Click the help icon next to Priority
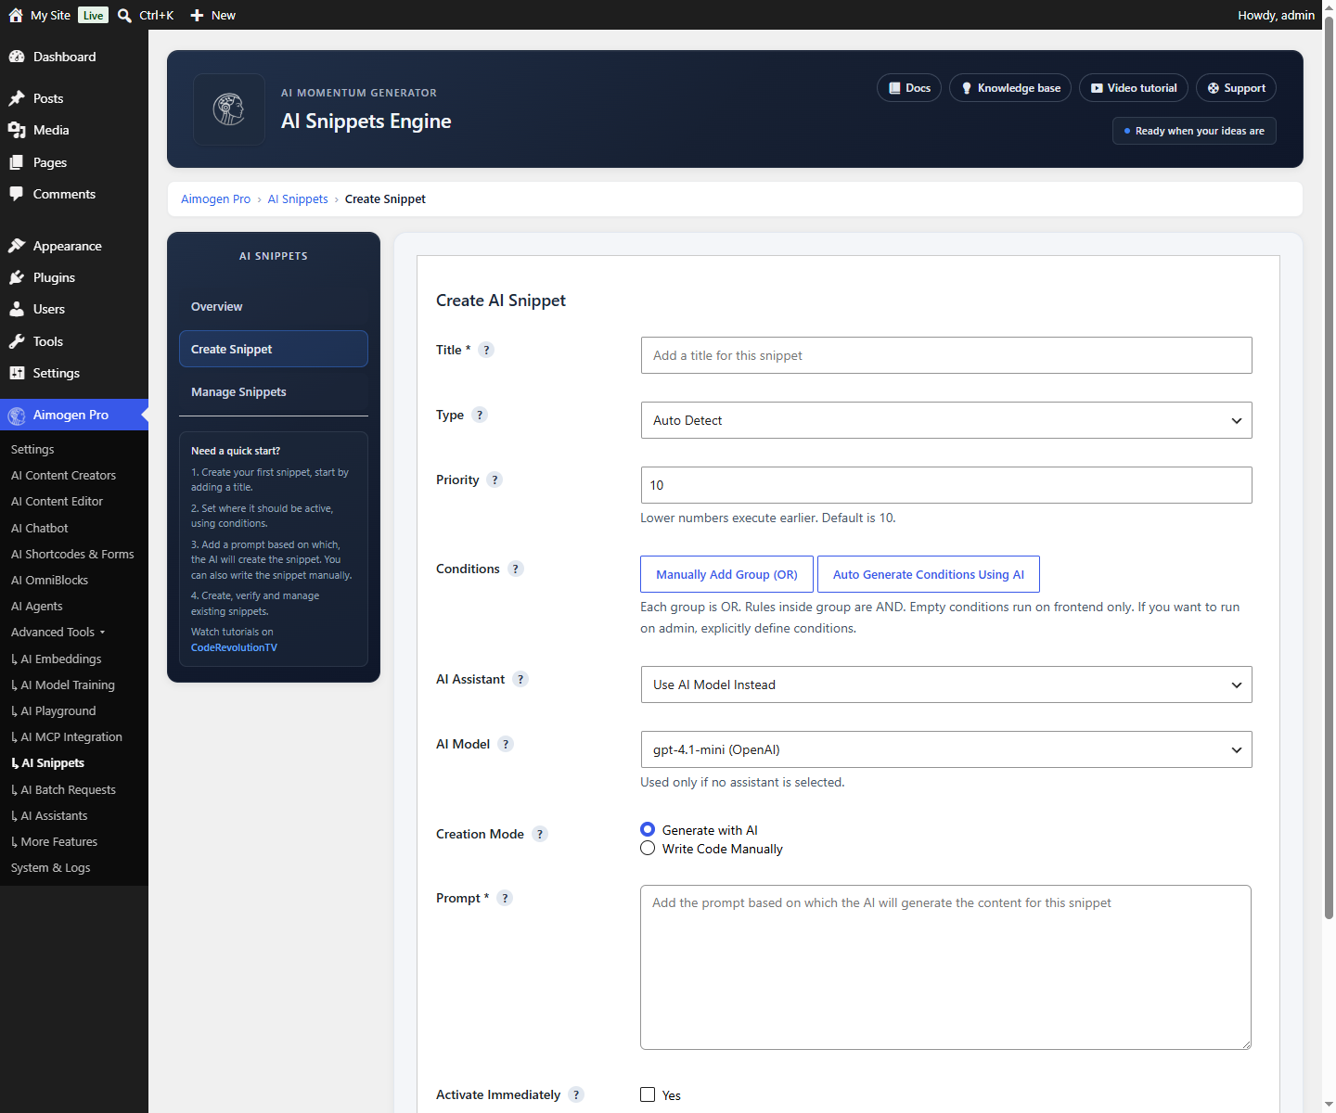The image size is (1336, 1113). 495,480
